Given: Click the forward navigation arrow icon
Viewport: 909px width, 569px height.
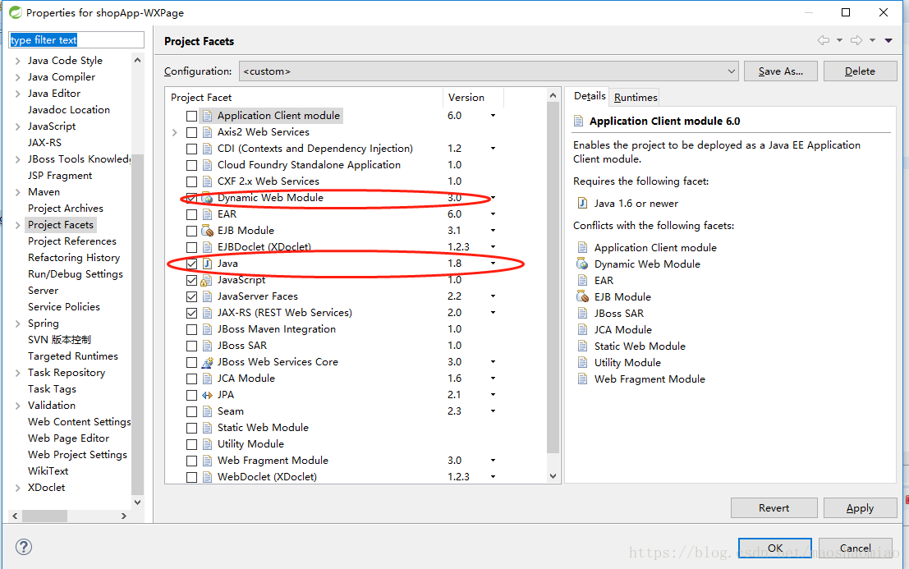Looking at the screenshot, I should tap(856, 40).
